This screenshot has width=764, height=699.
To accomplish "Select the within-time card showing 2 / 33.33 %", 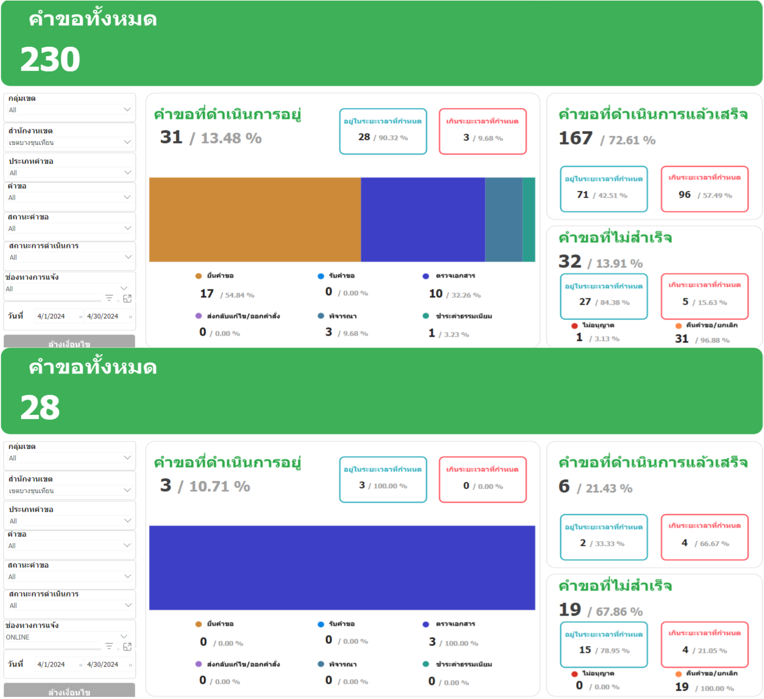I will coord(604,537).
